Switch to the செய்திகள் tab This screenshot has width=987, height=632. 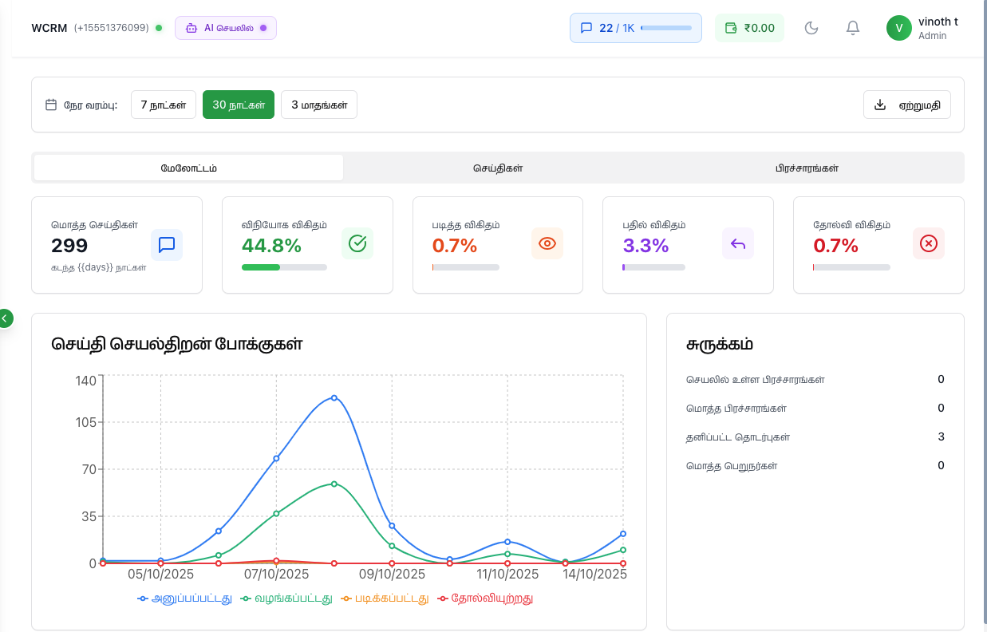coord(497,168)
